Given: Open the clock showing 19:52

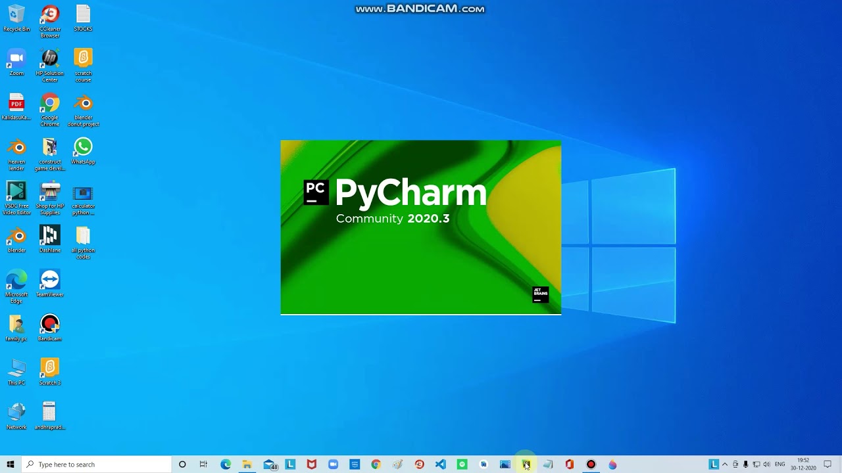Looking at the screenshot, I should click(803, 464).
